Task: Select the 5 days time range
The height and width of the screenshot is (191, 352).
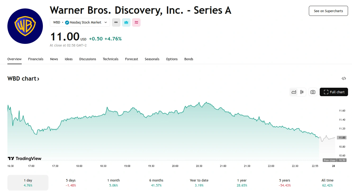Action: pos(71,183)
